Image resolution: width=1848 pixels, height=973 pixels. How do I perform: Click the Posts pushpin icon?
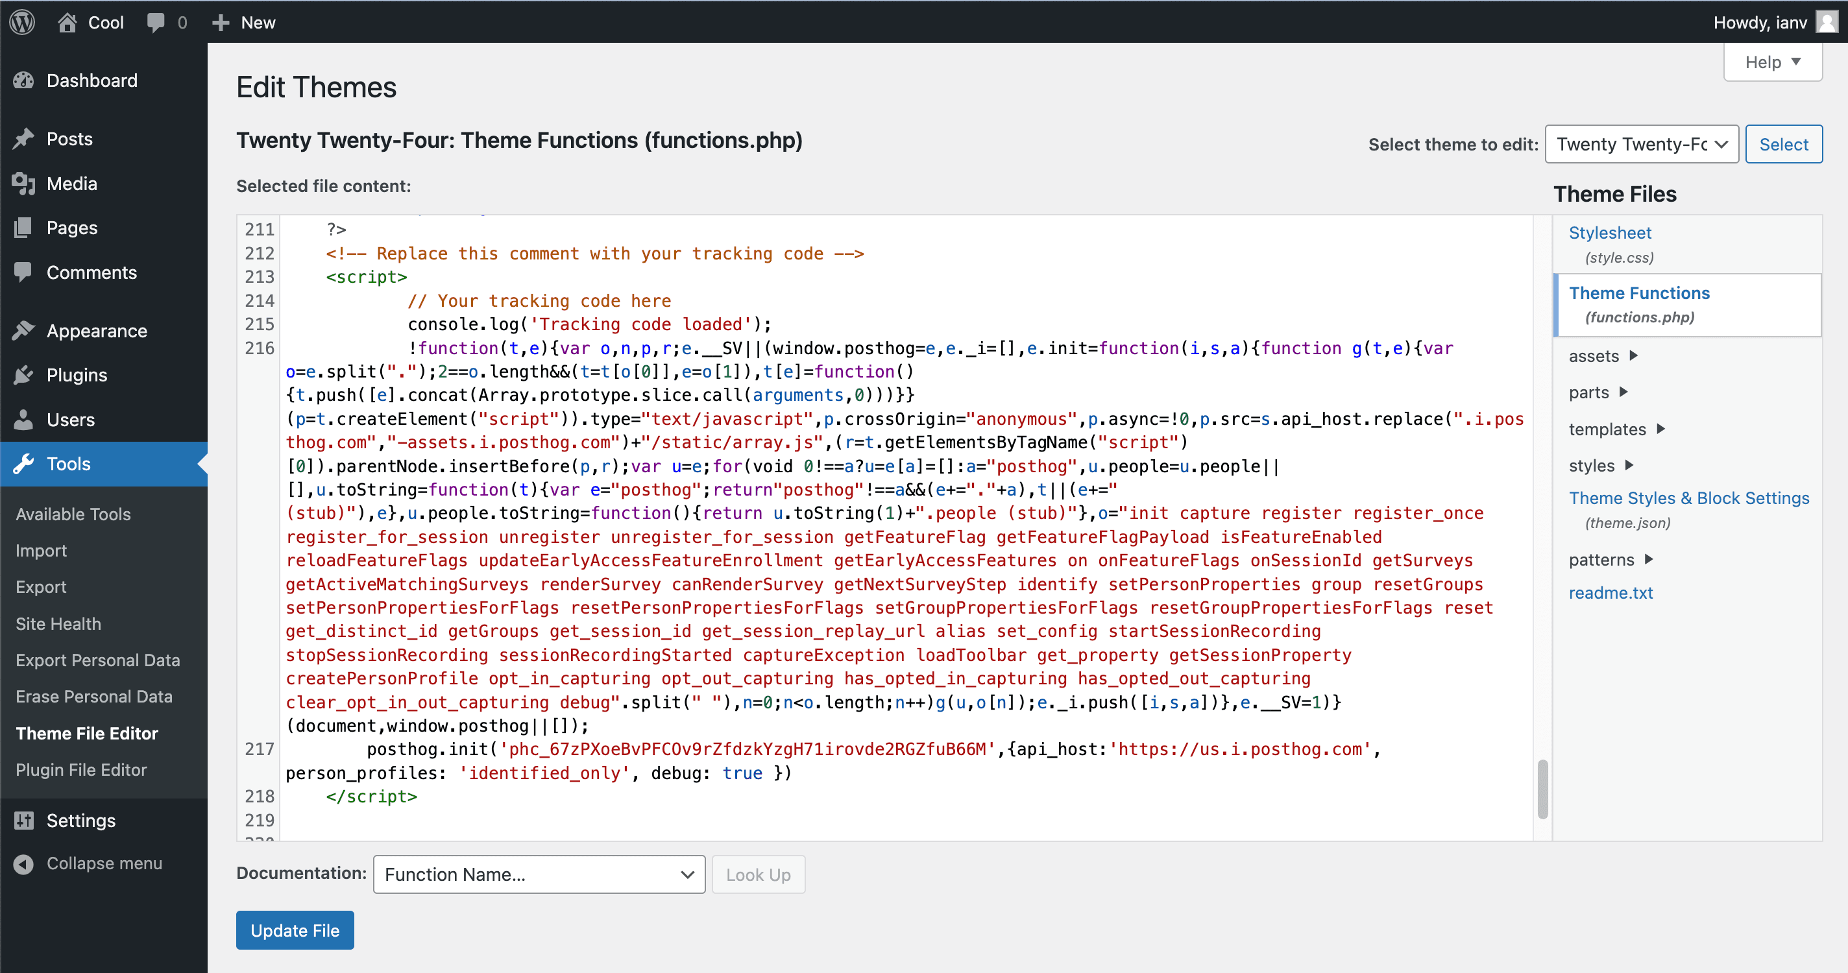pyautogui.click(x=23, y=138)
